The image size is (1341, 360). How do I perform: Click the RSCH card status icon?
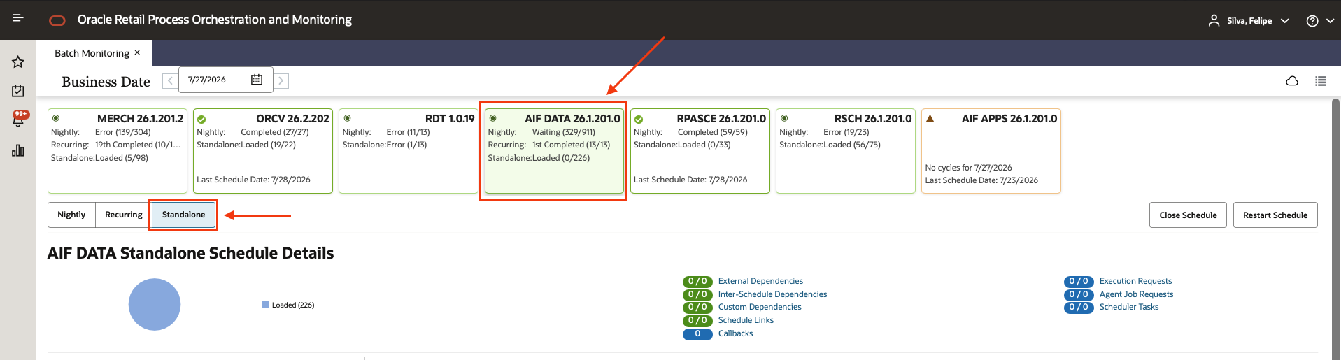[x=784, y=118]
